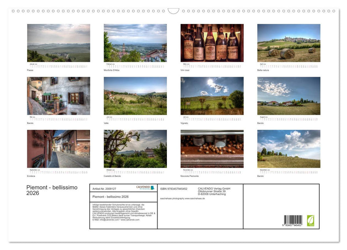Open the Castello di Barolo October photo
The width and height of the screenshot is (347, 250).
pyautogui.click(x=135, y=149)
